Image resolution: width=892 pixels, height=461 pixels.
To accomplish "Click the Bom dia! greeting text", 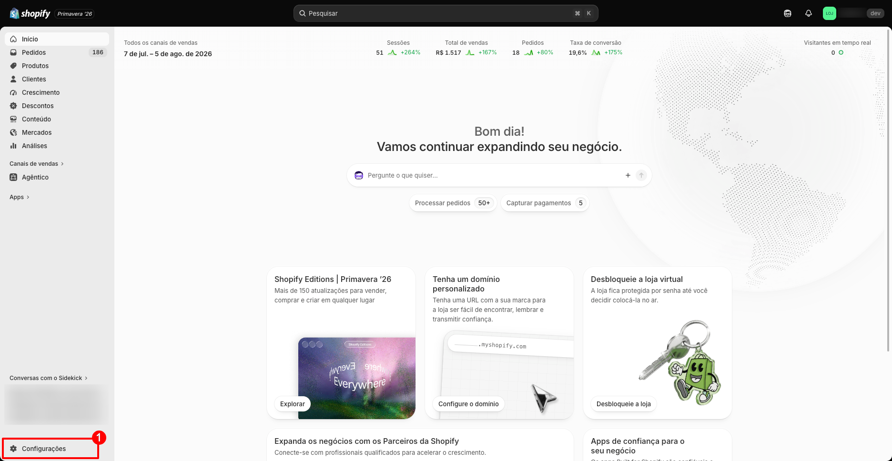I will click(x=499, y=131).
